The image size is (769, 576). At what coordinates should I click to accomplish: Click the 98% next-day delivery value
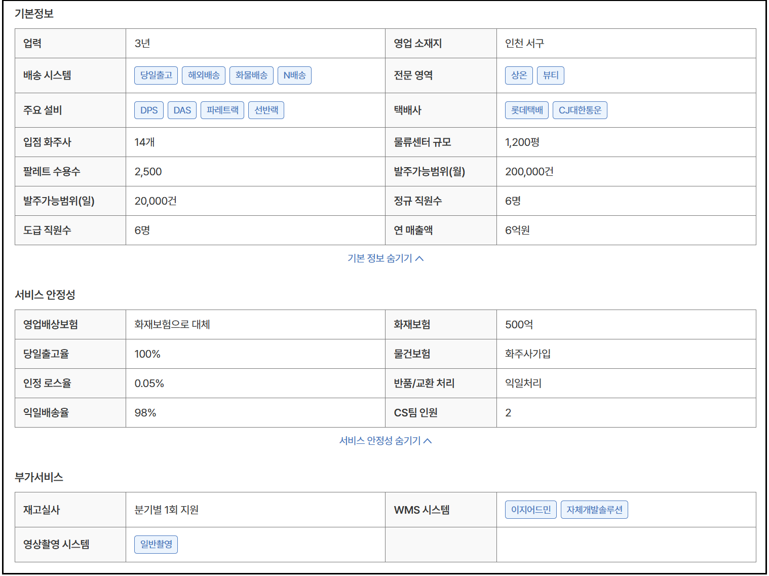tap(145, 413)
